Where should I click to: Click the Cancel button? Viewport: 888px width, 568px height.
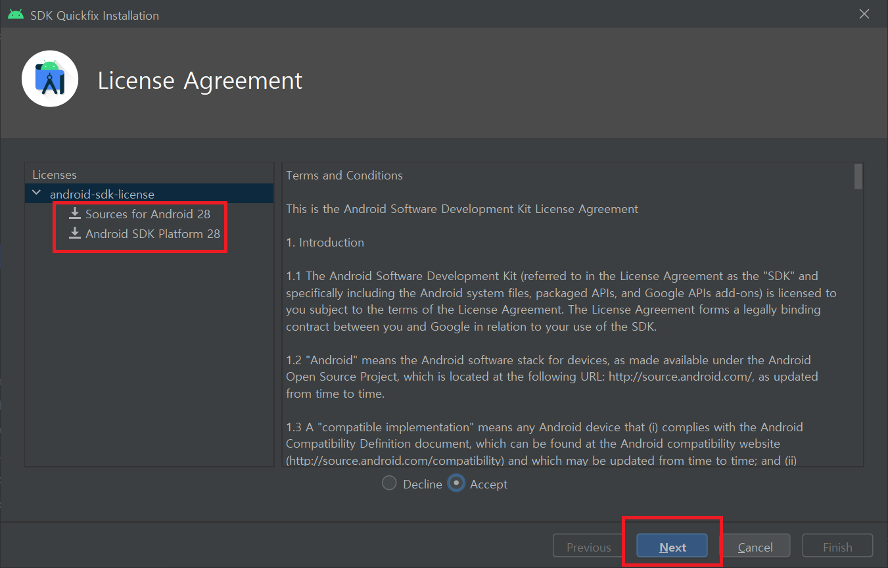tap(755, 547)
